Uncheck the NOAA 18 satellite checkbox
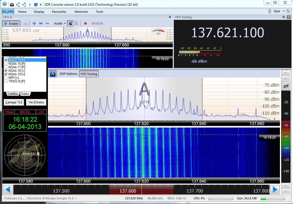The image size is (293, 204). 6,70
